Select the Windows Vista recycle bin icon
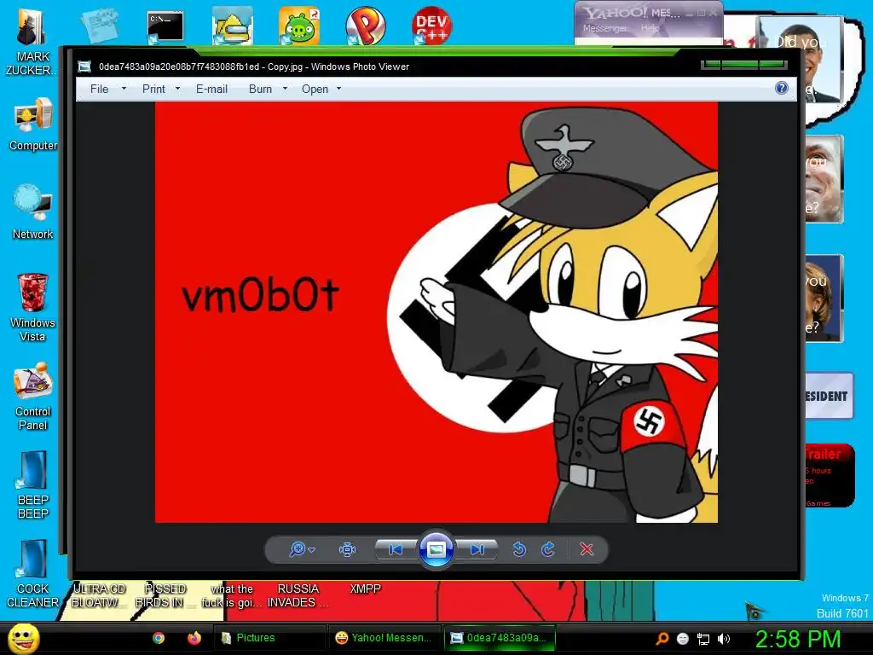This screenshot has width=873, height=655. click(32, 307)
